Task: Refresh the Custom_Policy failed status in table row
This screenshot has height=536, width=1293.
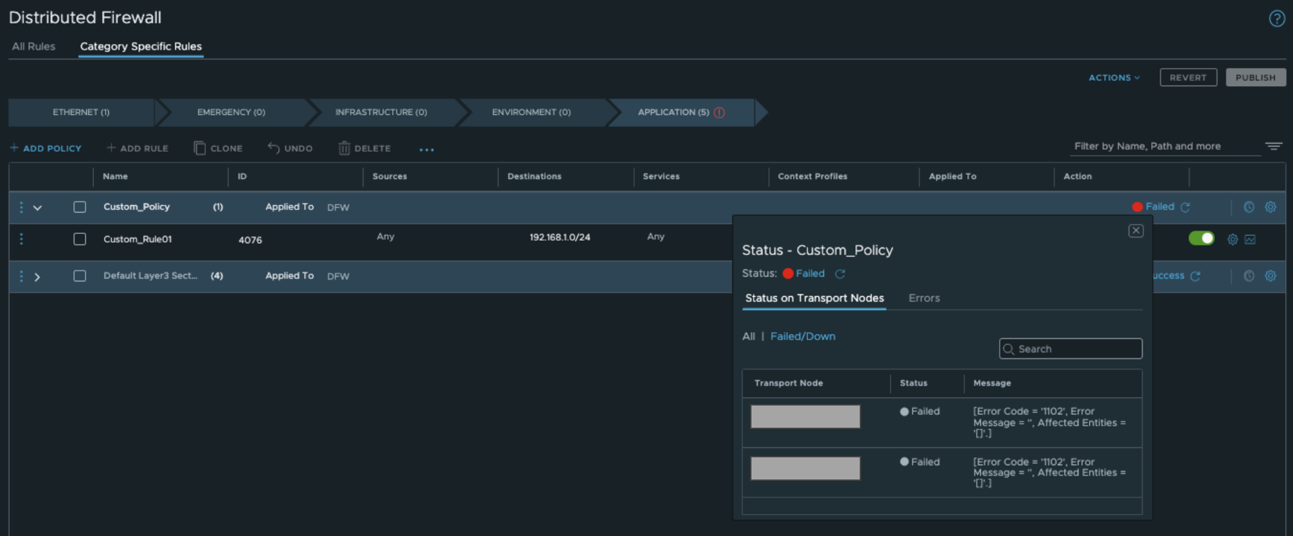Action: click(1185, 207)
